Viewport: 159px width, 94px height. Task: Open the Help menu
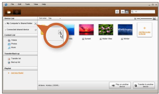[x=44, y=4]
